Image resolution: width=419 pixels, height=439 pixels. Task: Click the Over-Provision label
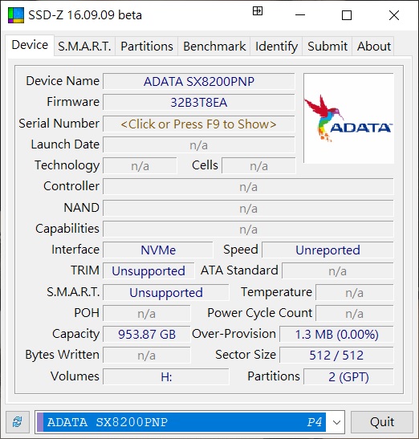[x=234, y=334]
